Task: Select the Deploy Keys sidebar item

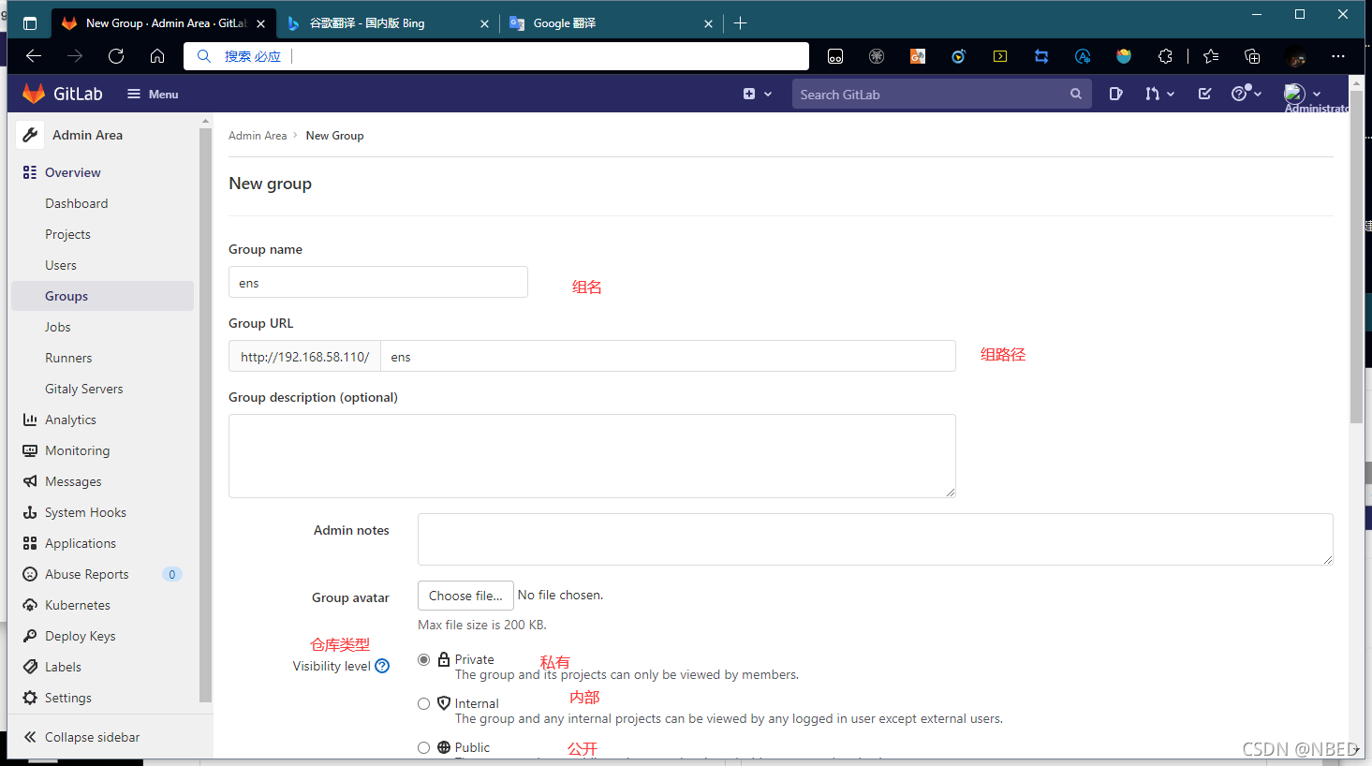Action: tap(80, 635)
